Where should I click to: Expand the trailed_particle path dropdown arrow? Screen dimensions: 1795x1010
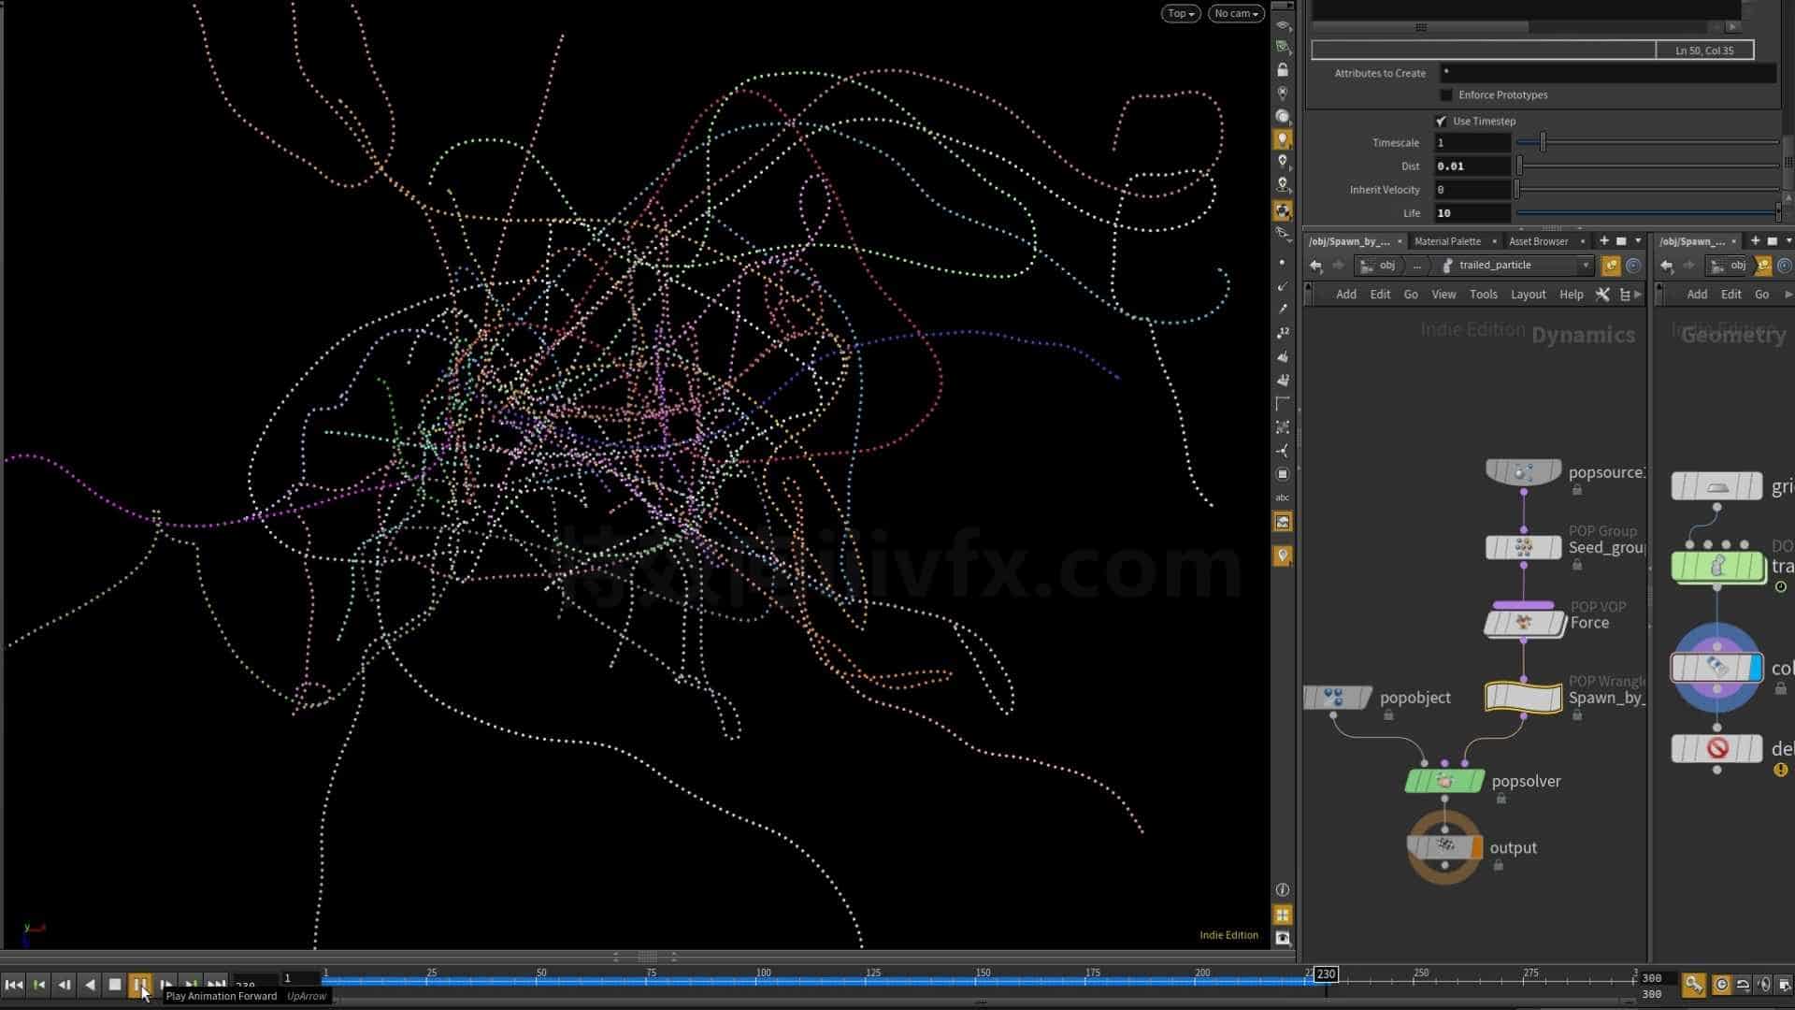coord(1586,266)
